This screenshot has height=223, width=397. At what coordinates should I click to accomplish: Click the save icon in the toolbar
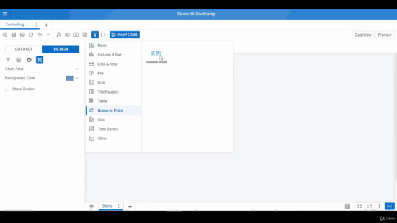(x=14, y=35)
